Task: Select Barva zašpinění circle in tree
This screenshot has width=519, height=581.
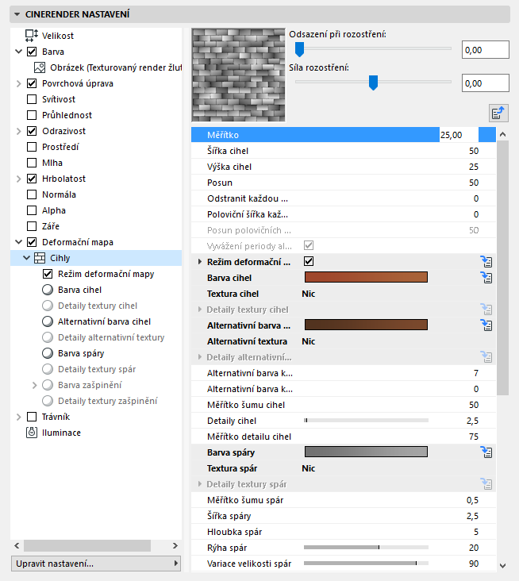Action: pos(48,385)
